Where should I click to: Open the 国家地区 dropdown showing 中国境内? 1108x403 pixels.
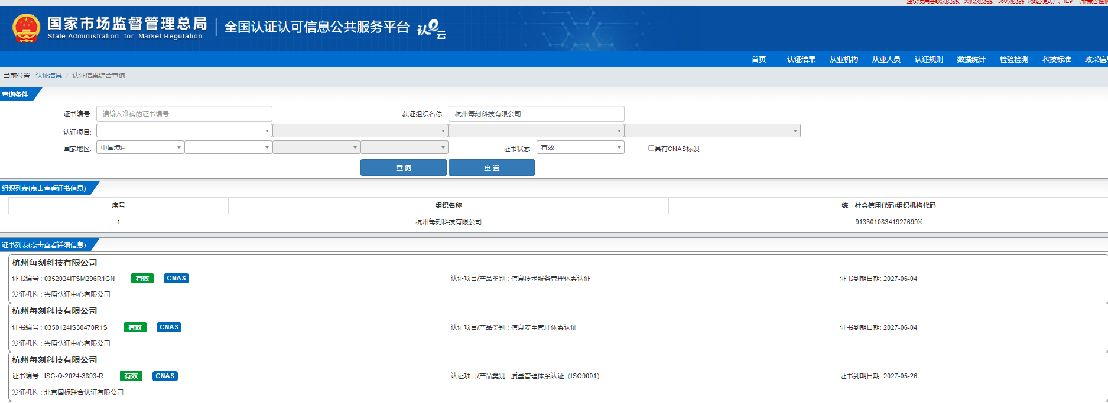point(140,148)
